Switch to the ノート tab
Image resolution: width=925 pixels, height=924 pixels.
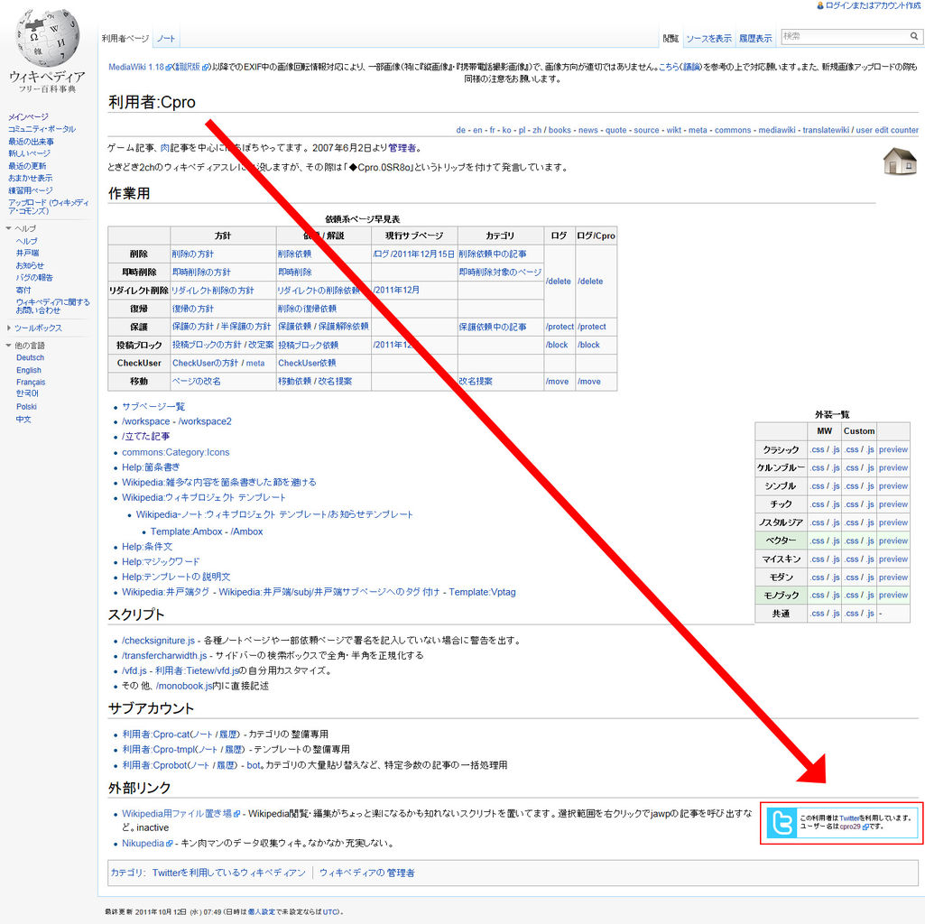(166, 39)
